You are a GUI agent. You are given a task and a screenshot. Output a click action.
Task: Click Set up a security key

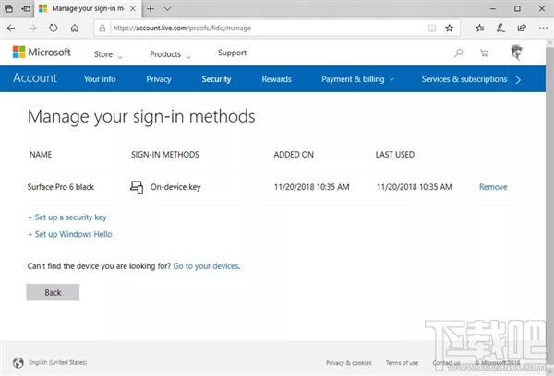(67, 217)
